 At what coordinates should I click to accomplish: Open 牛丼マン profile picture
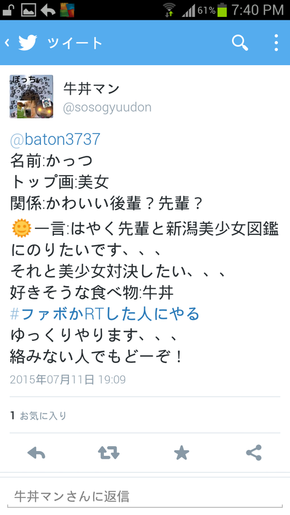31,96
